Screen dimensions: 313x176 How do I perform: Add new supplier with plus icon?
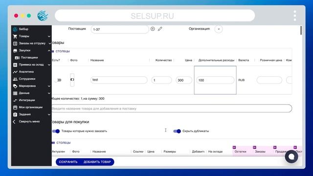pyautogui.click(x=153, y=29)
